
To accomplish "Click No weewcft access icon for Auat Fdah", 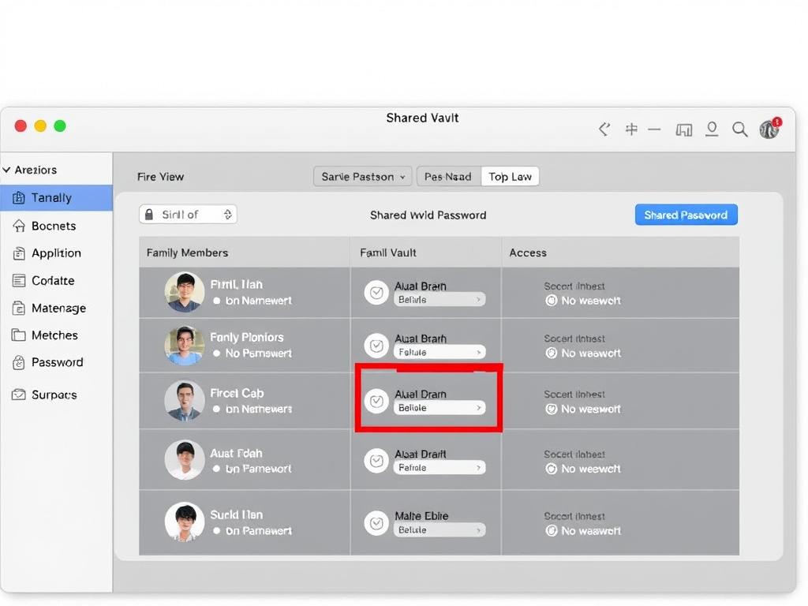I will (x=552, y=469).
